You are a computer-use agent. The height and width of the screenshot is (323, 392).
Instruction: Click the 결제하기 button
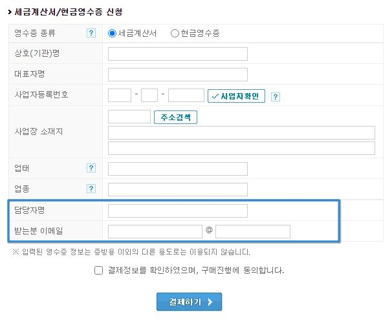189,302
